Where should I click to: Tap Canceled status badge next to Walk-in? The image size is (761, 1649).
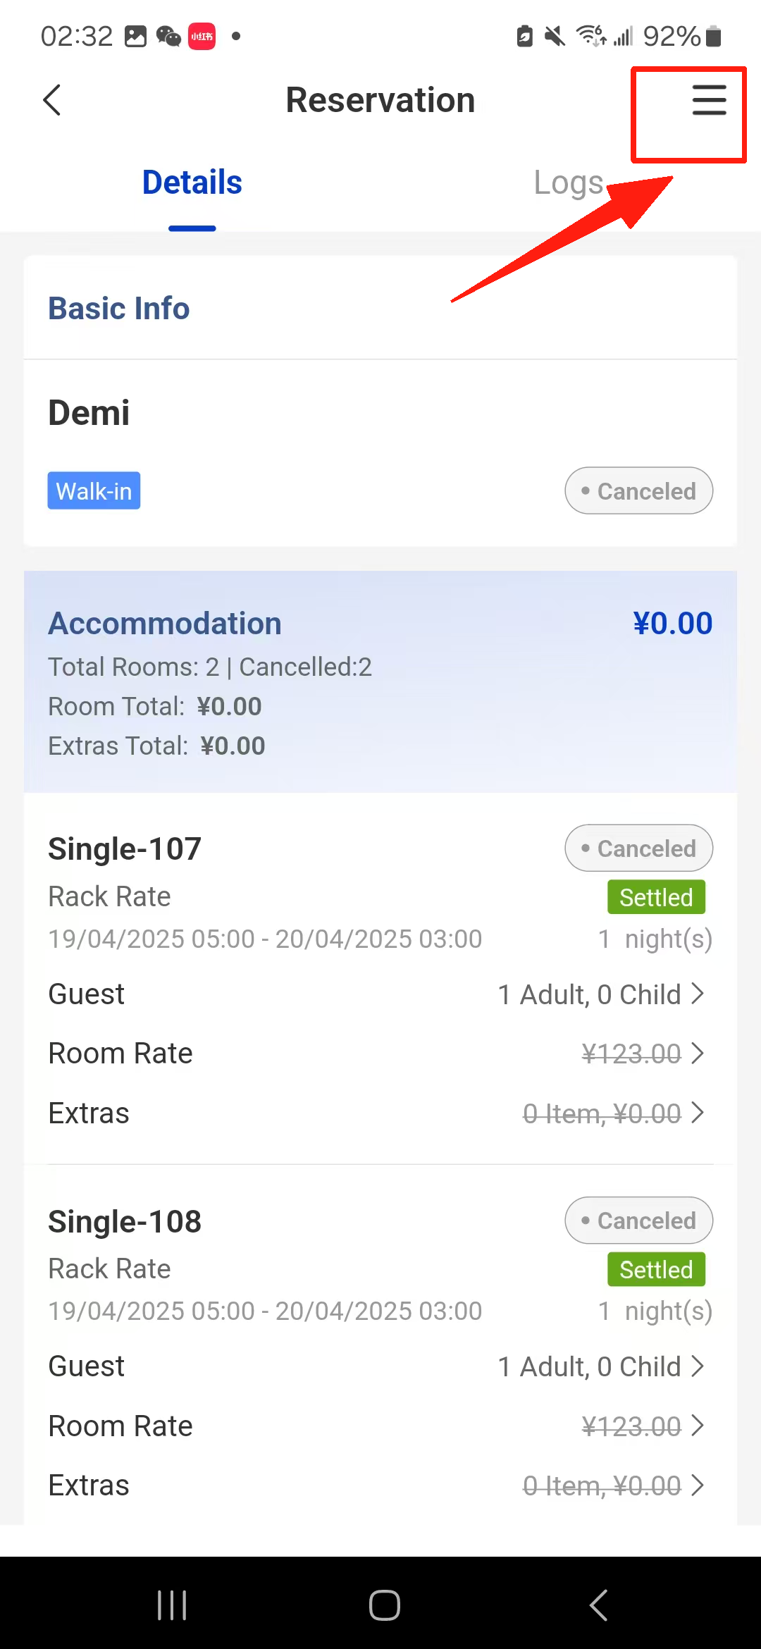coord(638,491)
